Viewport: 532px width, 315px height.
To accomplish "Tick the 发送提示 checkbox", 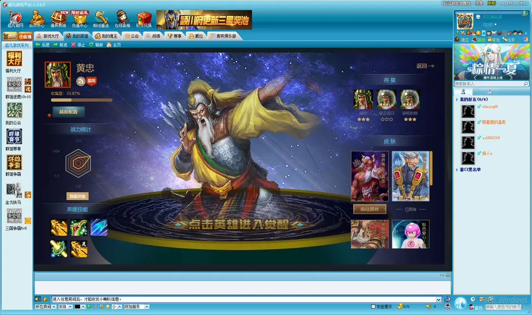I will [373, 307].
